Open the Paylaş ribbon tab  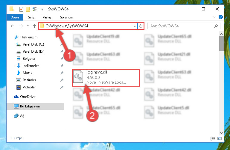(47, 17)
